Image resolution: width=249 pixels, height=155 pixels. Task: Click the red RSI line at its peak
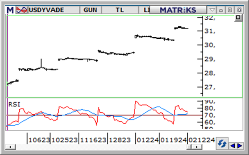(x=136, y=102)
